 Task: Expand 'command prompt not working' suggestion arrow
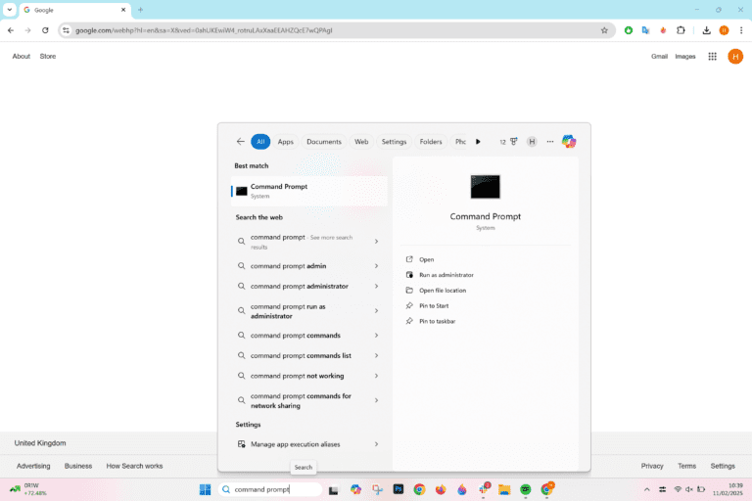376,376
